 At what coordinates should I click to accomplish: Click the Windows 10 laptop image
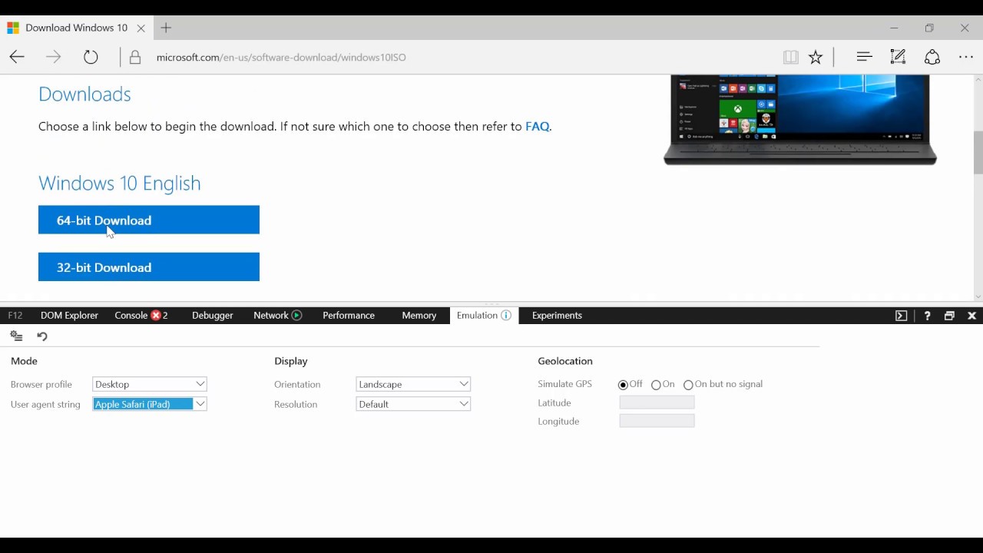[x=799, y=120]
